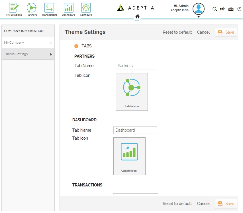
Task: Expand the Theme Settings sidebar arrow
Action: [x=51, y=54]
